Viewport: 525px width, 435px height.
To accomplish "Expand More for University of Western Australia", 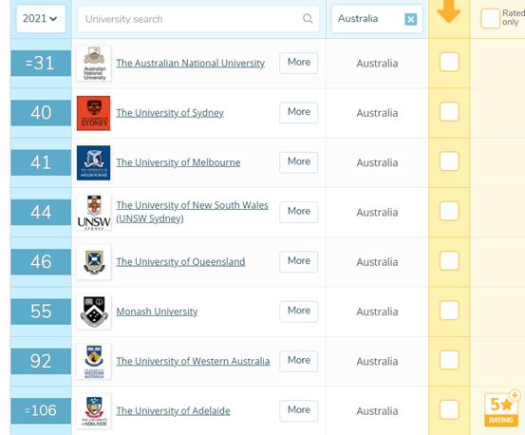I will 299,361.
